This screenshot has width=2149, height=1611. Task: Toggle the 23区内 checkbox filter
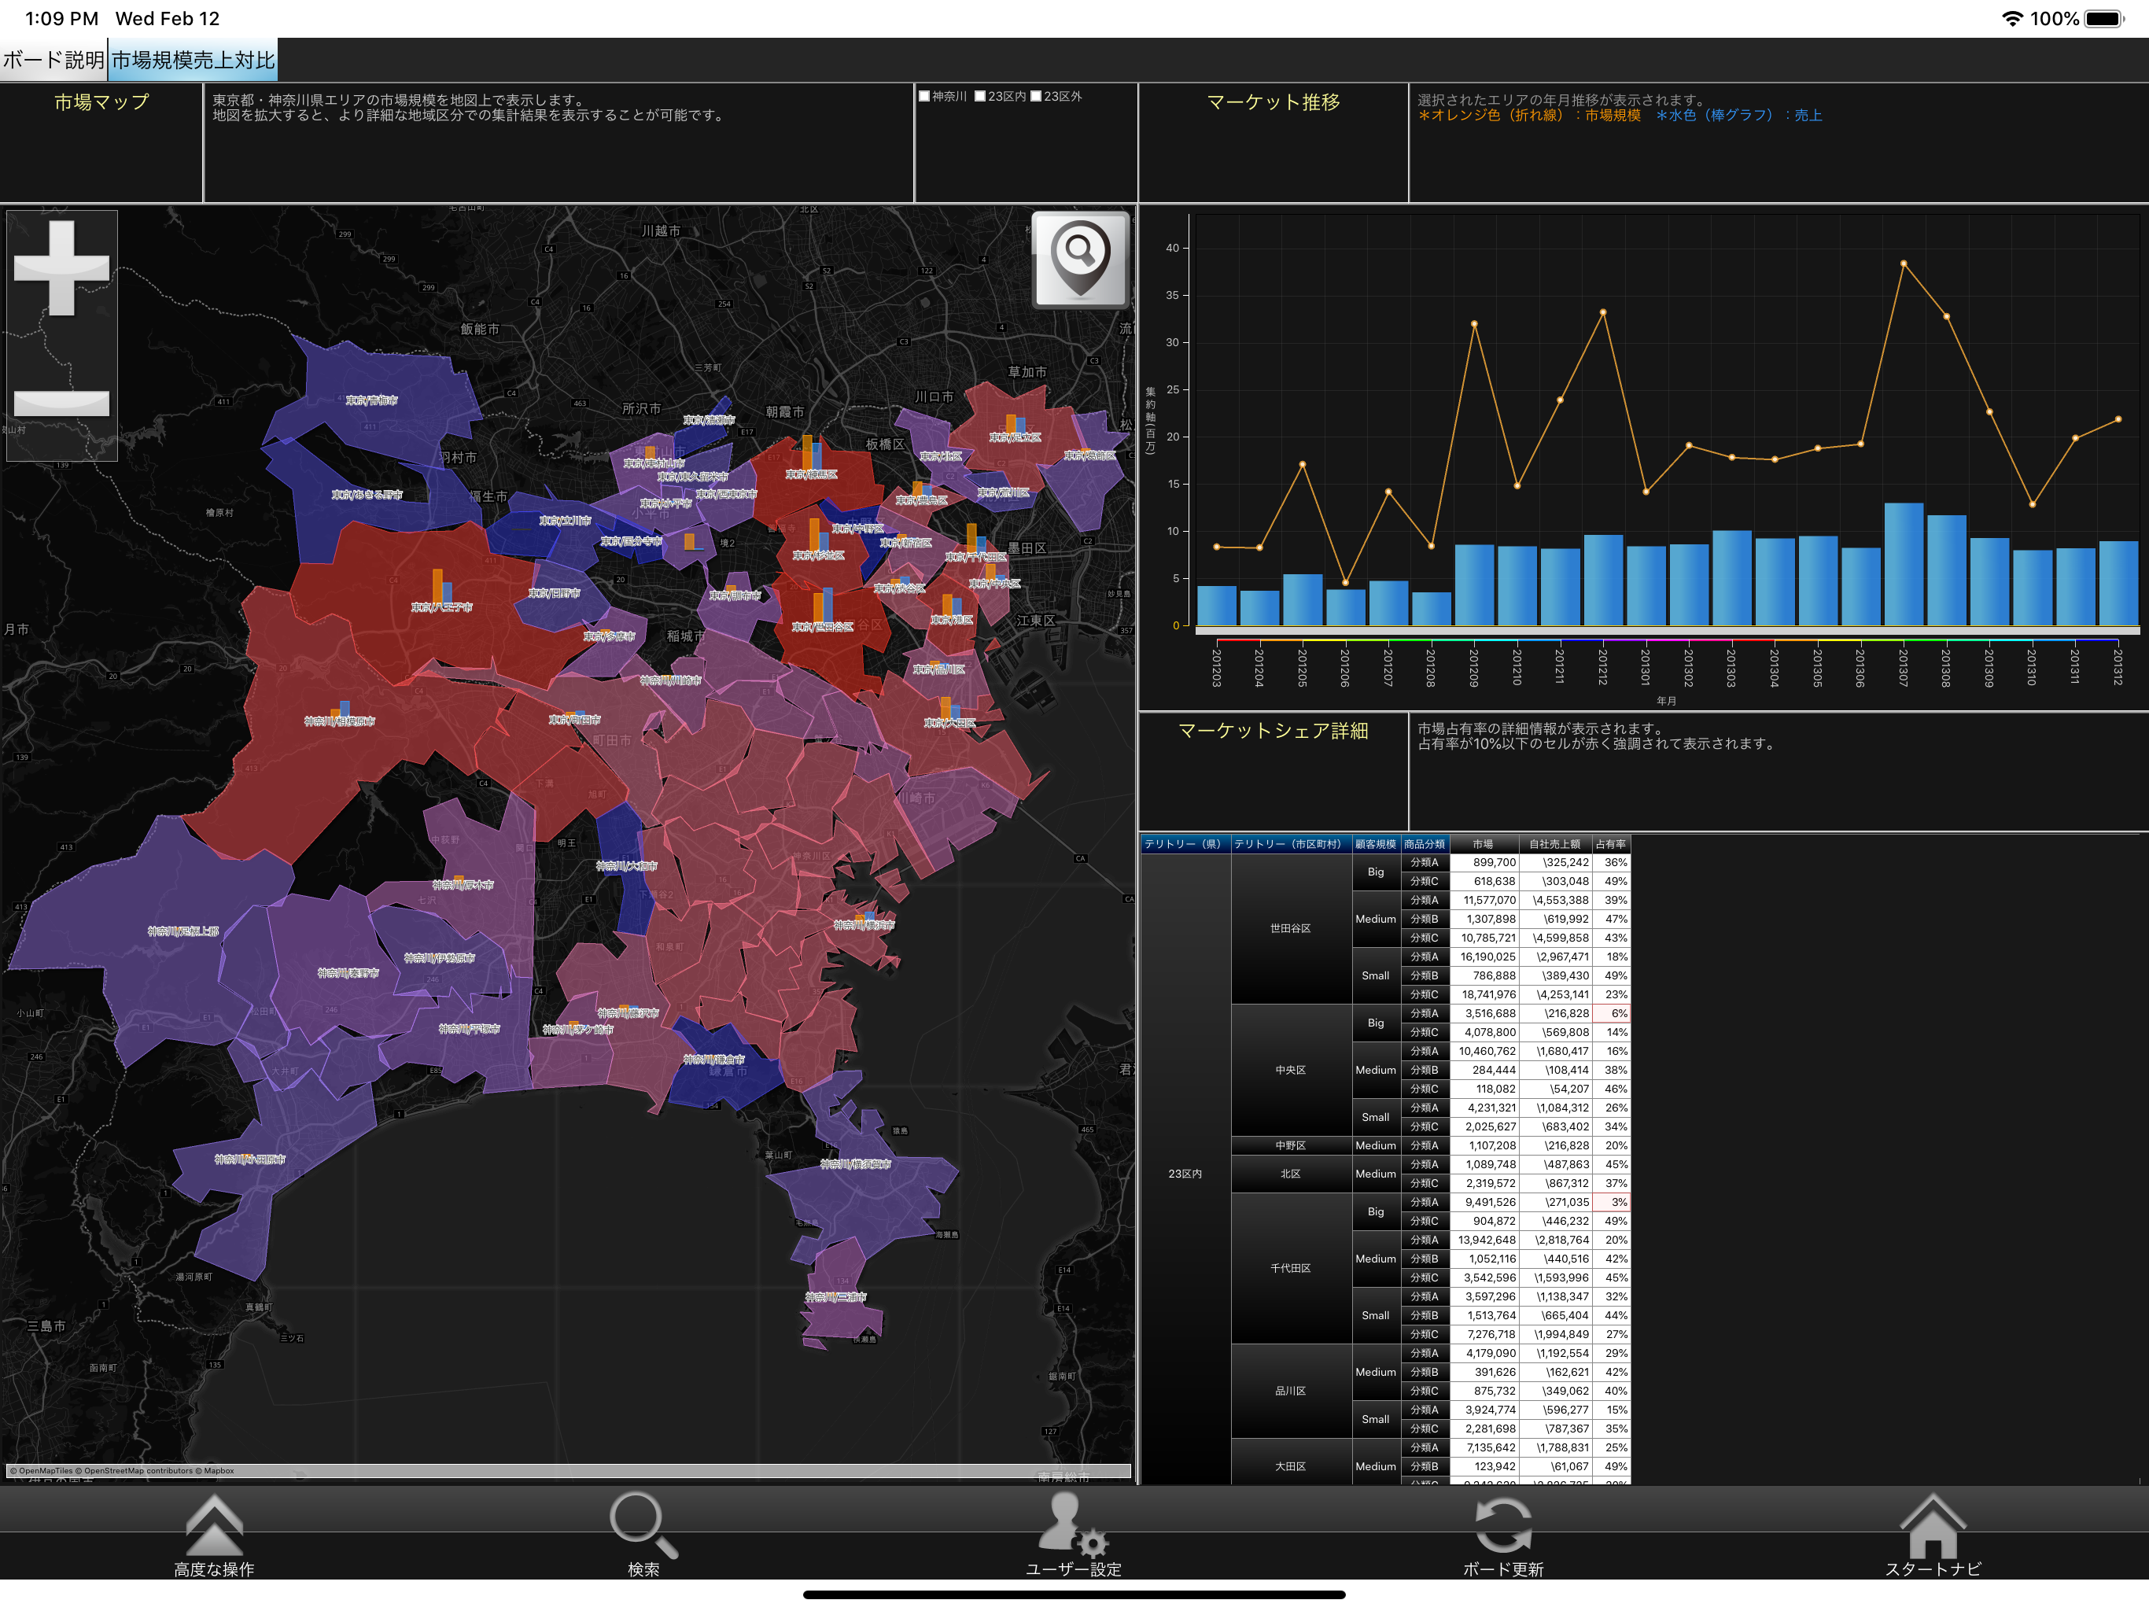pos(980,96)
